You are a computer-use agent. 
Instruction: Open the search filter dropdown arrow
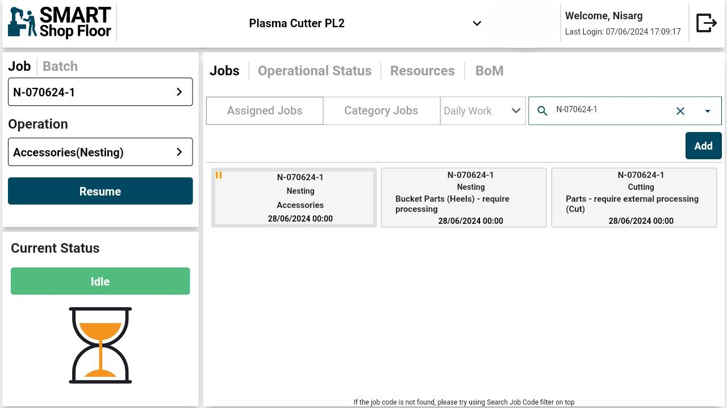coord(707,111)
